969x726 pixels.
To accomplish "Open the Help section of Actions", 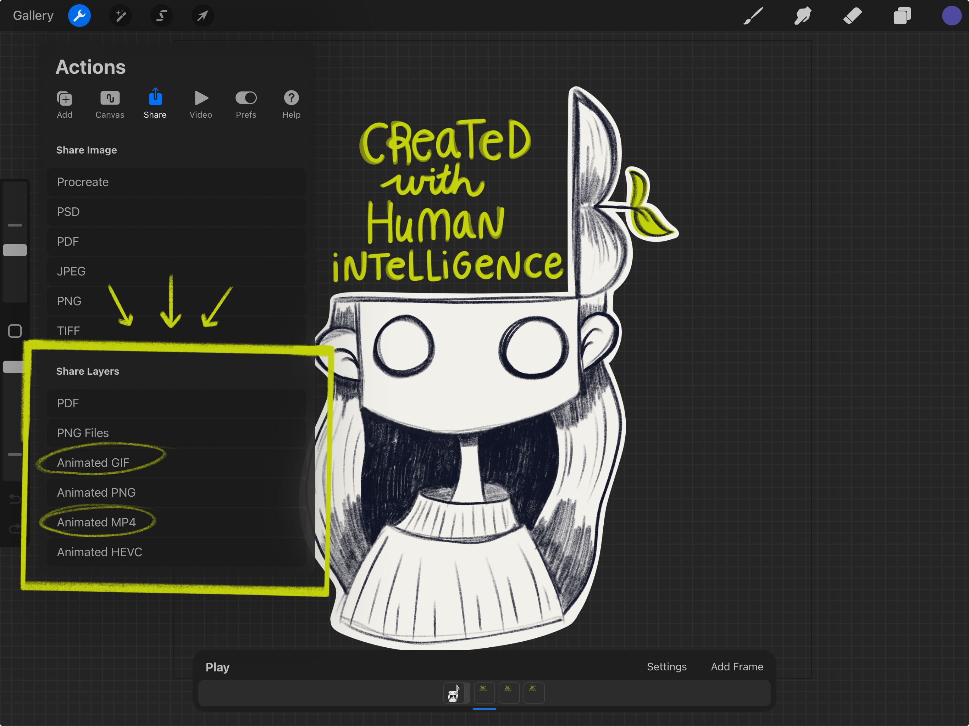I will 290,104.
